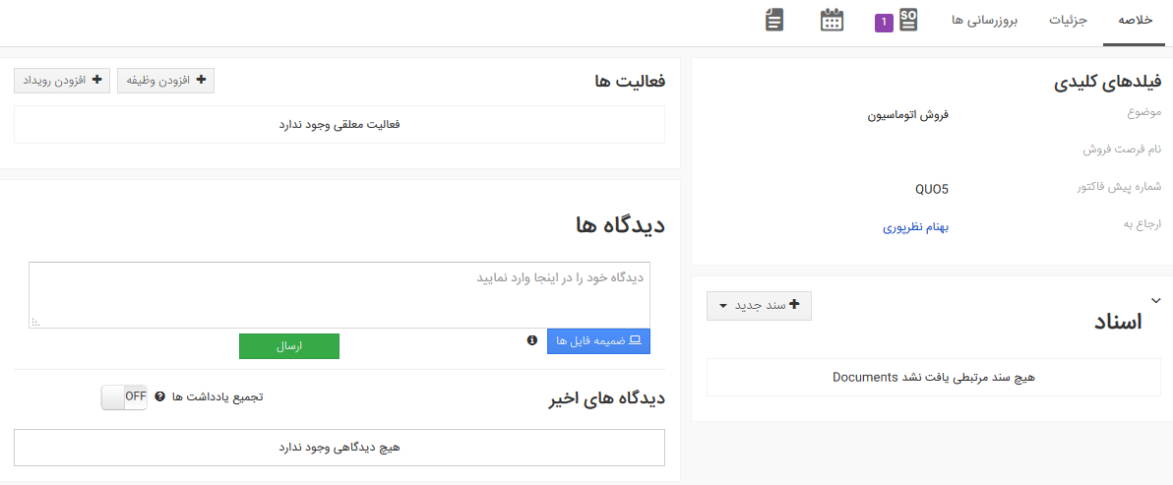Viewport: 1173px width, 485px height.
Task: Click the هیچ دیدگاهی وجود ندارد message
Action: click(x=340, y=448)
